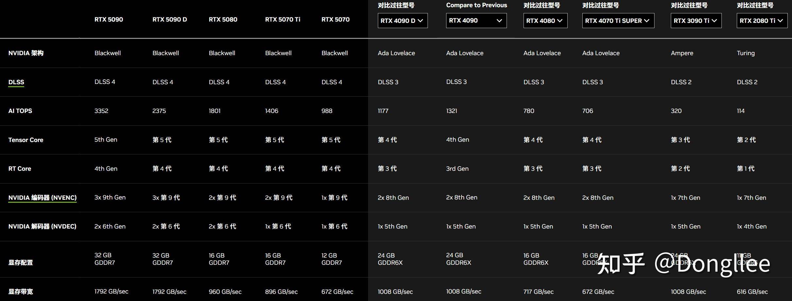Viewport: 792px width, 301px height.
Task: Select the RTX 5080 column header
Action: [223, 20]
